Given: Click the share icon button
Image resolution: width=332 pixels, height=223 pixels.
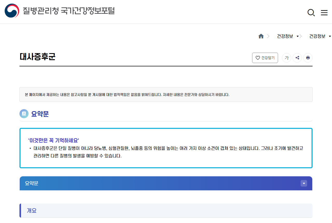Looking at the screenshot, I should tap(297, 58).
